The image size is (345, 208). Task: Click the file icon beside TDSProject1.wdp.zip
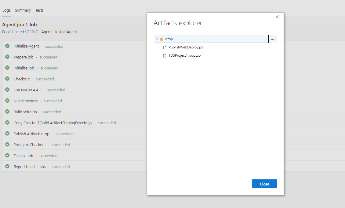point(165,55)
